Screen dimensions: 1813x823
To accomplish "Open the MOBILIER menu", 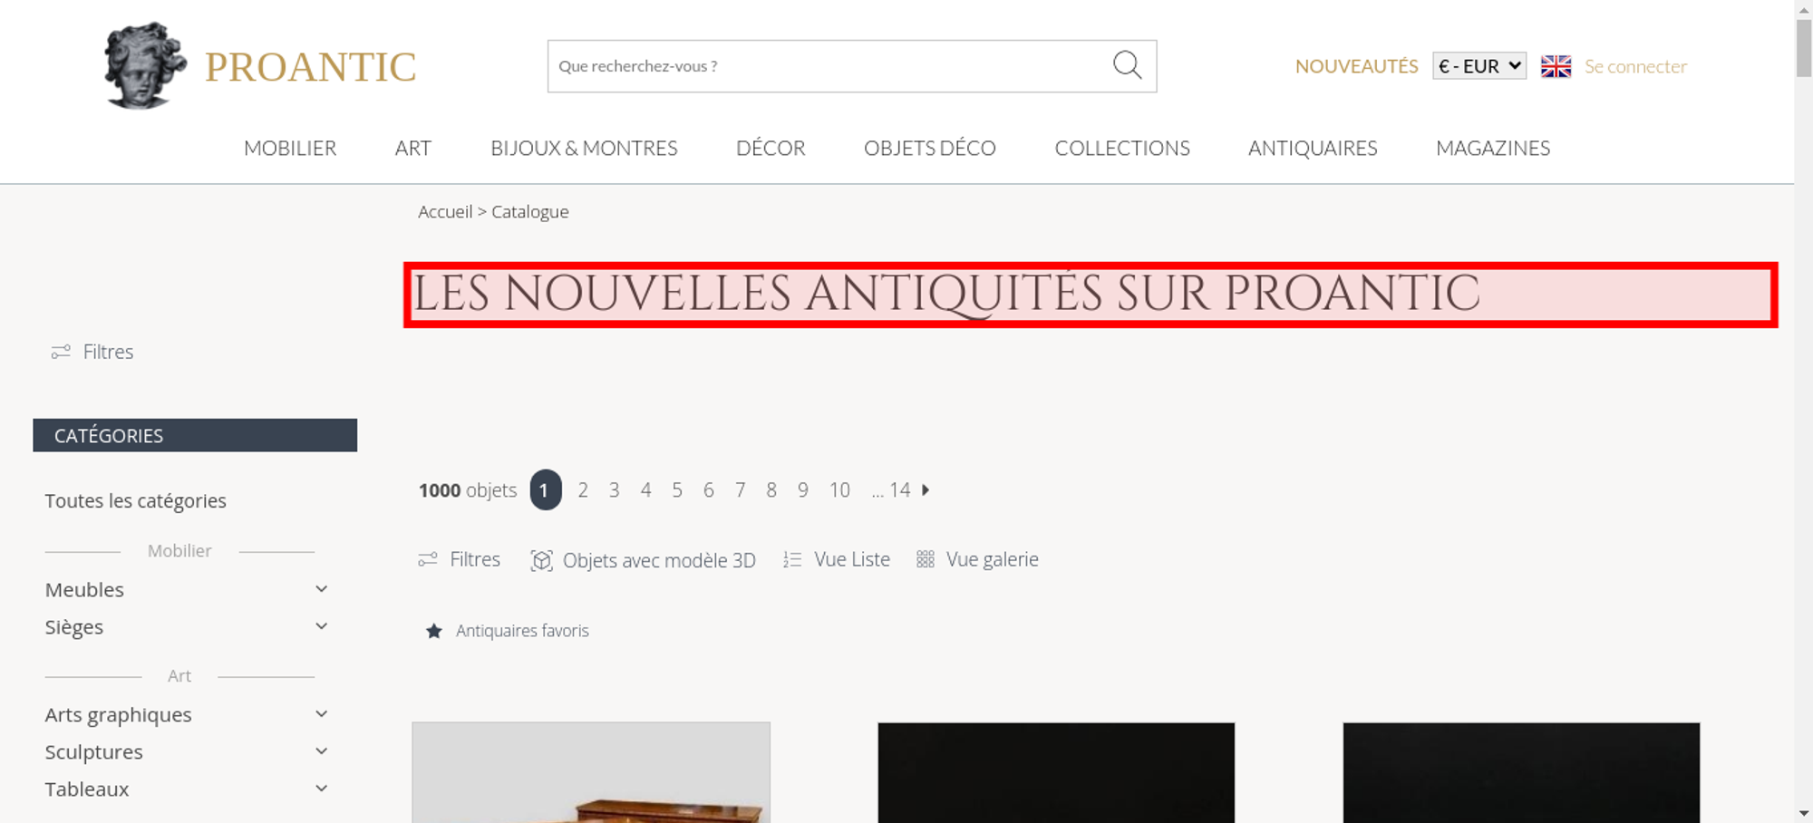I will click(290, 148).
